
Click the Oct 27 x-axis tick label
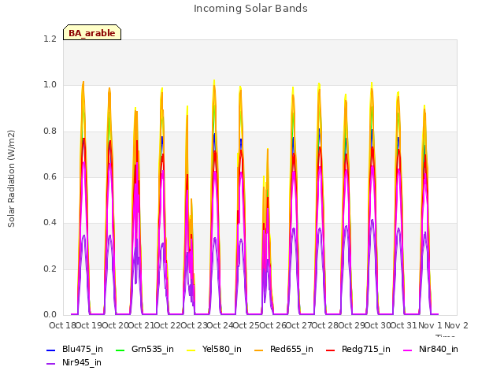pos(299,325)
